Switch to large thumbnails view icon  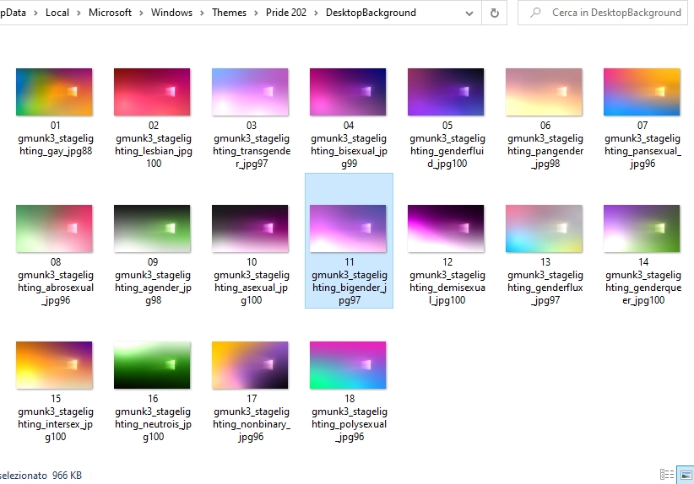[686, 475]
